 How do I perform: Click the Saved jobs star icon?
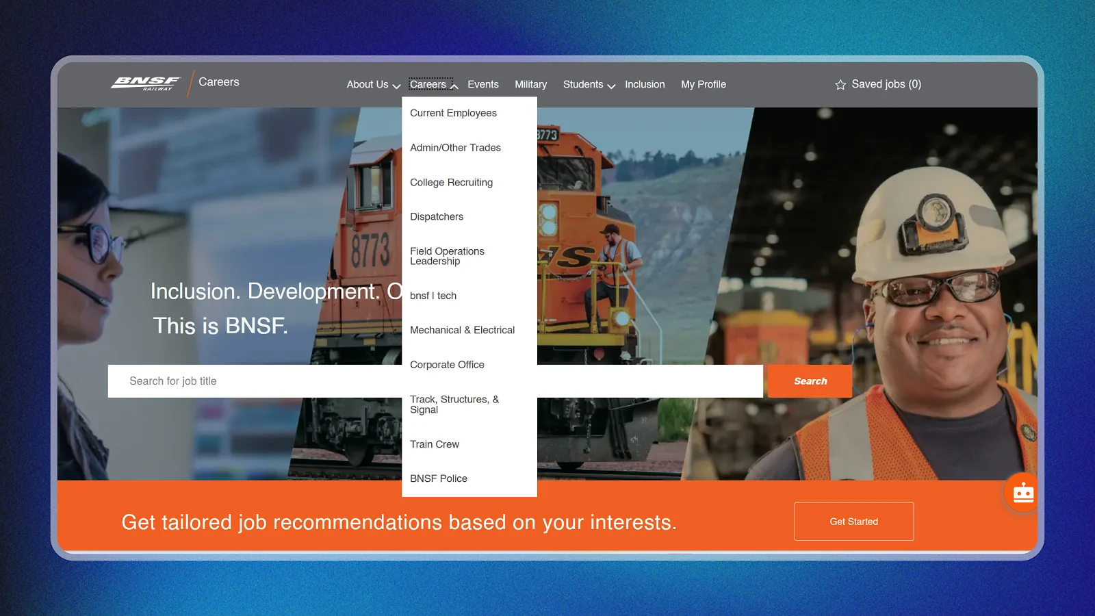click(840, 84)
